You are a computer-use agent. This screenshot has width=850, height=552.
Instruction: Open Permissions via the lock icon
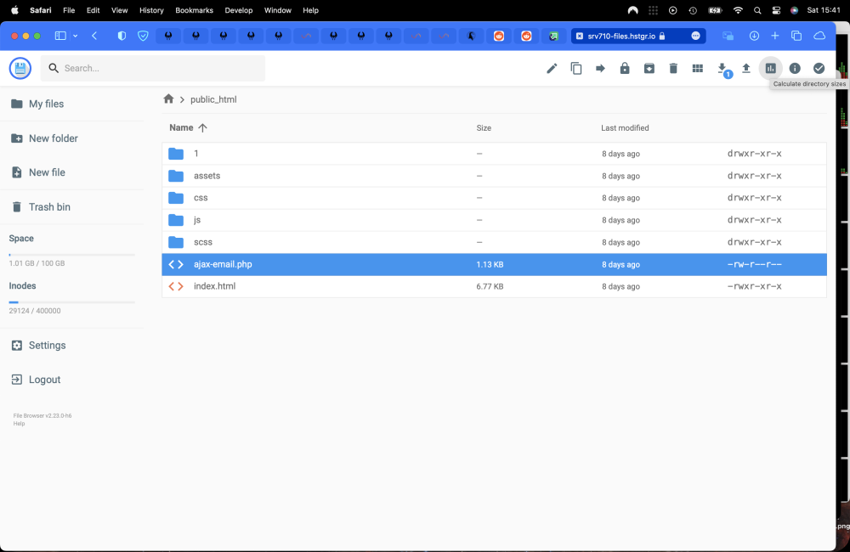[625, 68]
